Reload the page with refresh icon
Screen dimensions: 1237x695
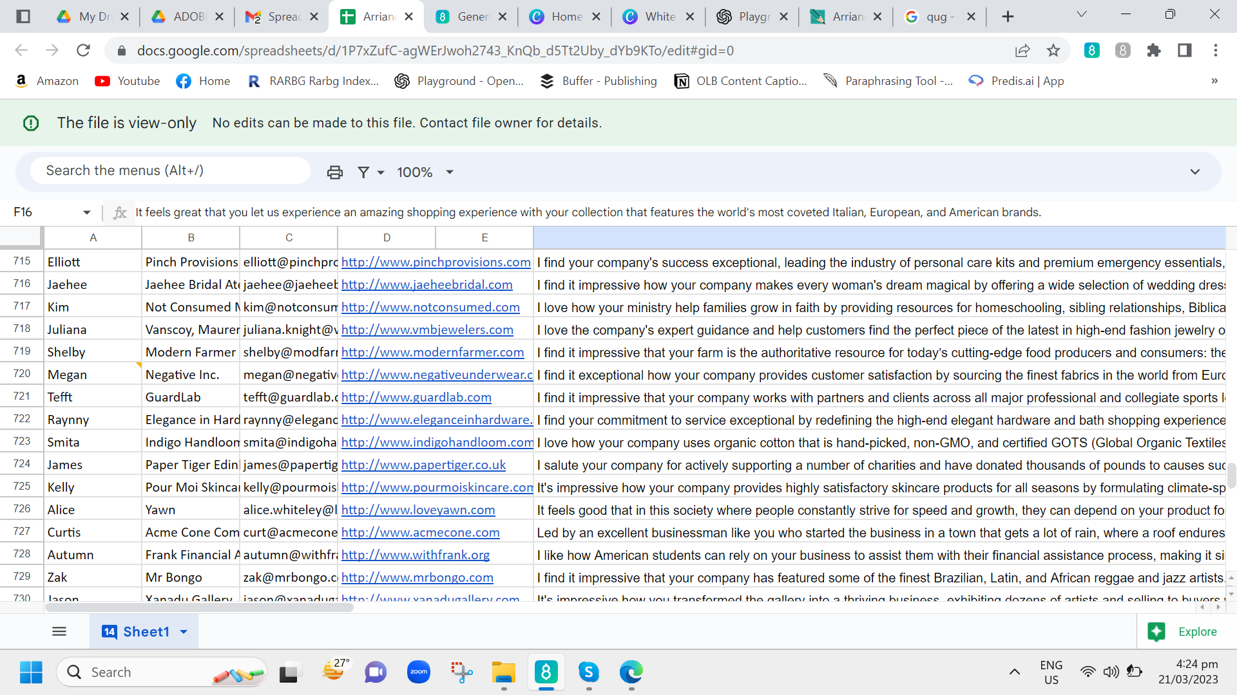click(83, 51)
